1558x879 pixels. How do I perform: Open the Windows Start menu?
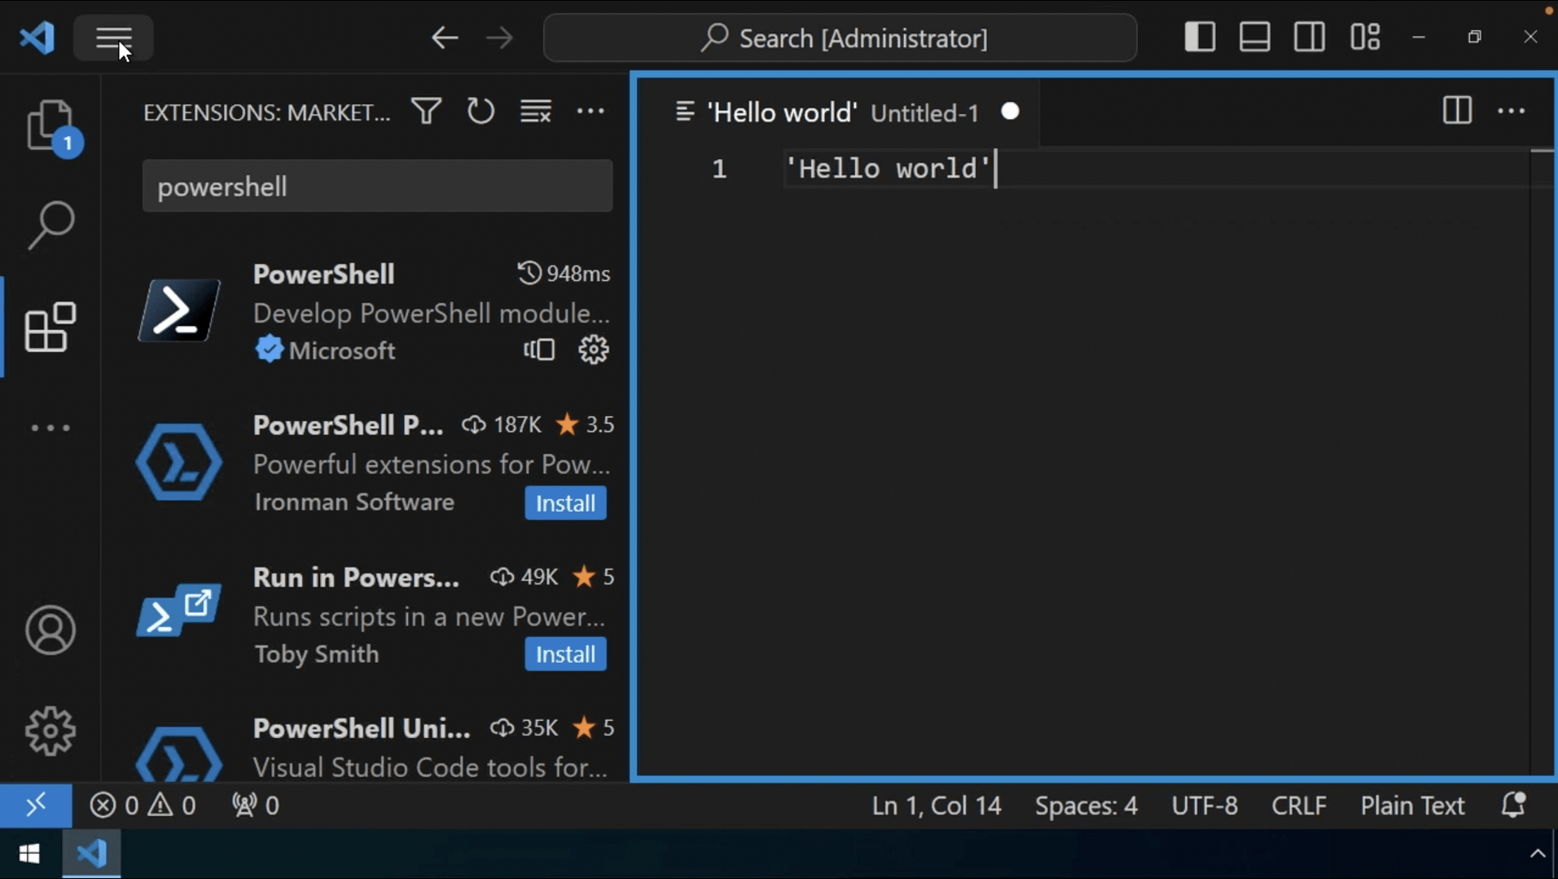click(x=29, y=854)
